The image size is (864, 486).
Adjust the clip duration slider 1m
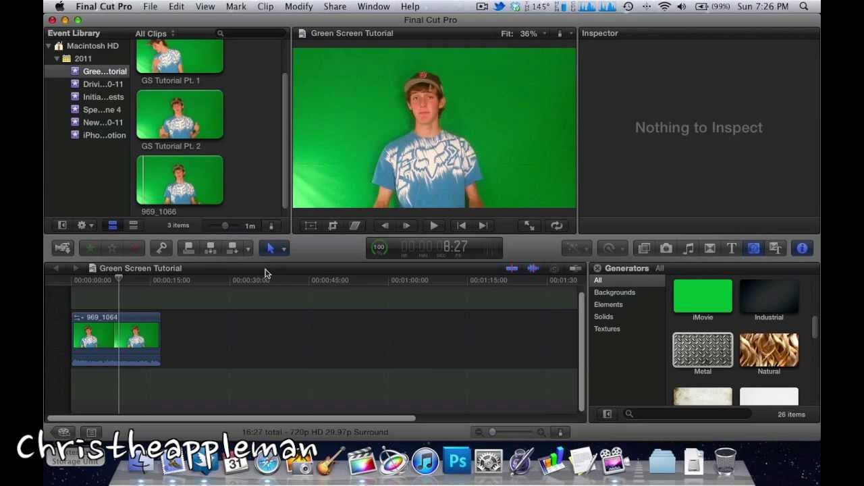[225, 226]
